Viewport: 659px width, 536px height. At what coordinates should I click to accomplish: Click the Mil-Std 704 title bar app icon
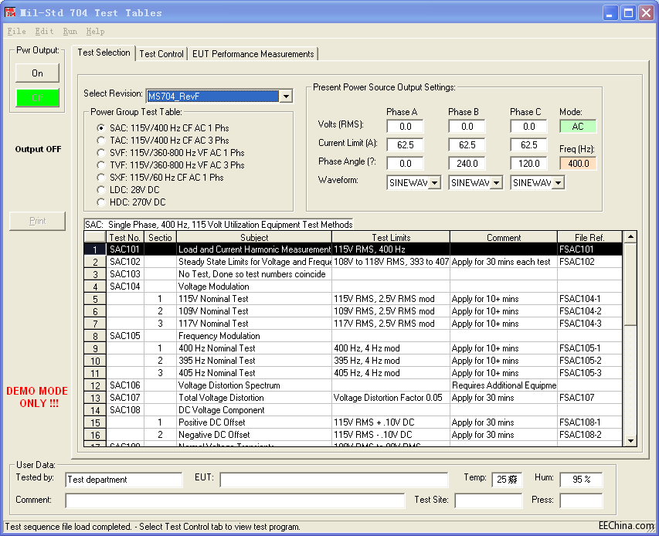11,12
